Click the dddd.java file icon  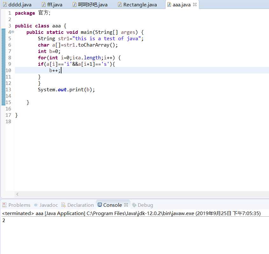5,5
